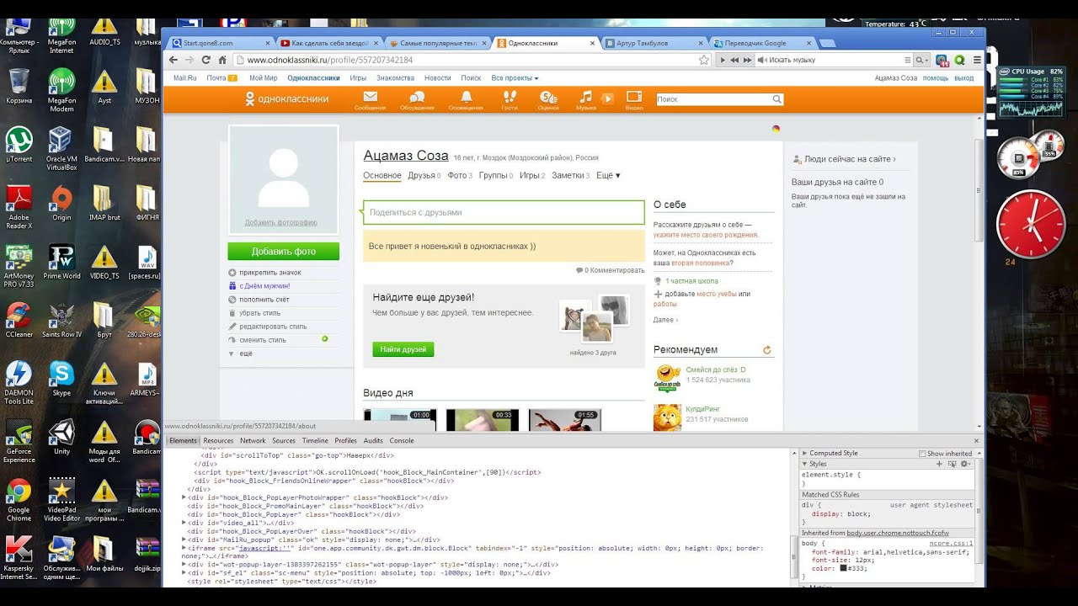The image size is (1078, 606).
Task: Click the refresh icon beside Рекомендуем
Action: (766, 350)
